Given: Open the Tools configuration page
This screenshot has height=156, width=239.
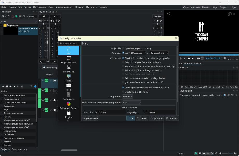Looking at the screenshot, I should point(69,87).
